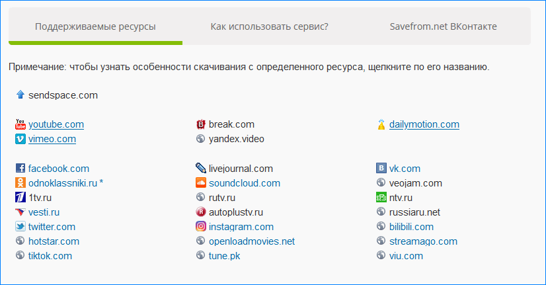This screenshot has height=285, width=546.
Task: Click the globe icon beside tiktok.com
Action: coord(20,255)
